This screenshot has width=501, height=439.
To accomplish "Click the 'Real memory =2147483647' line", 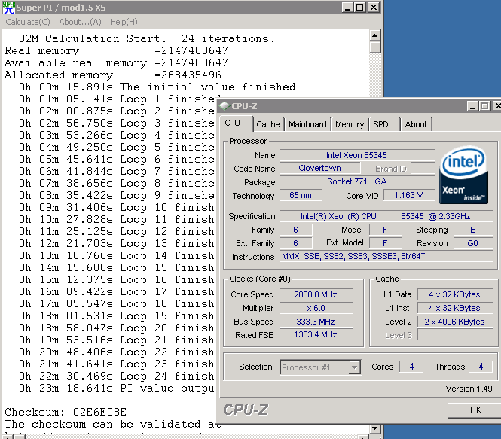I will (116, 50).
